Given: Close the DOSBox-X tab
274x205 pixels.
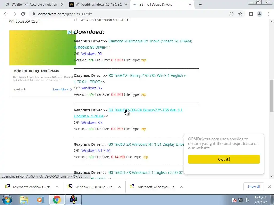Looking at the screenshot, I should click(62, 5).
